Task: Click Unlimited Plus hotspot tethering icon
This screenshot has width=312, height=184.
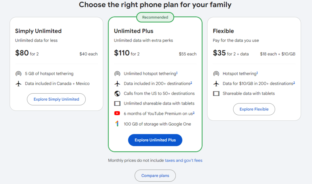Action: coord(117,74)
